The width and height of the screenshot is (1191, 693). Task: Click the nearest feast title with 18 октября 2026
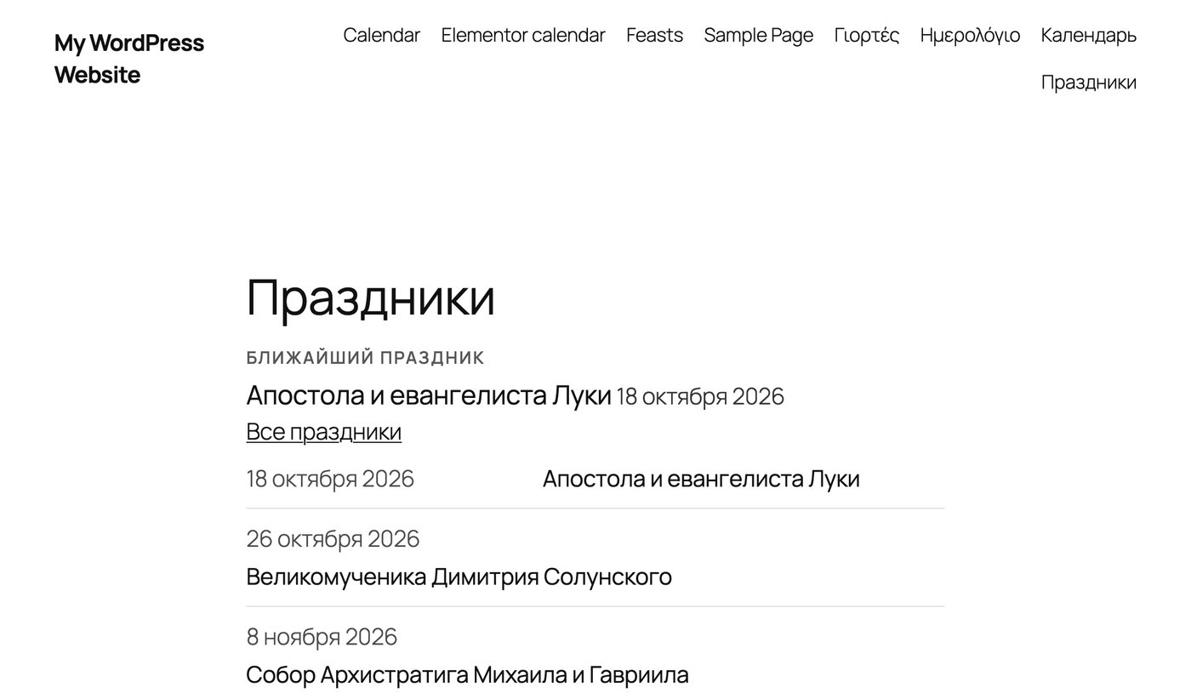pos(429,395)
